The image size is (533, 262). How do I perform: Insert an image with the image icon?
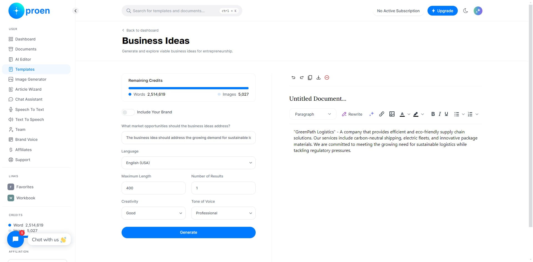[392, 114]
